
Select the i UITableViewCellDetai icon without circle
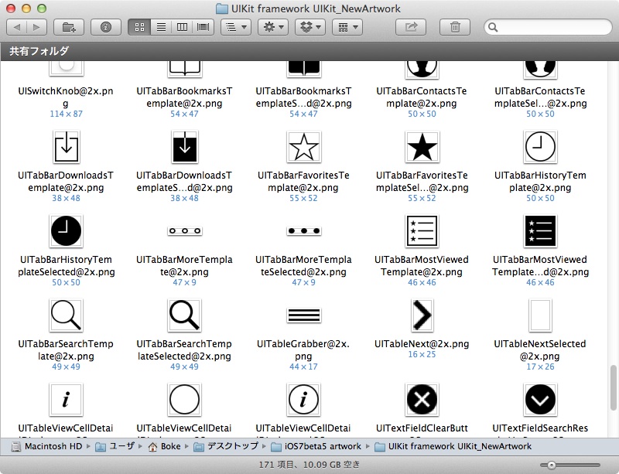pyautogui.click(x=67, y=400)
